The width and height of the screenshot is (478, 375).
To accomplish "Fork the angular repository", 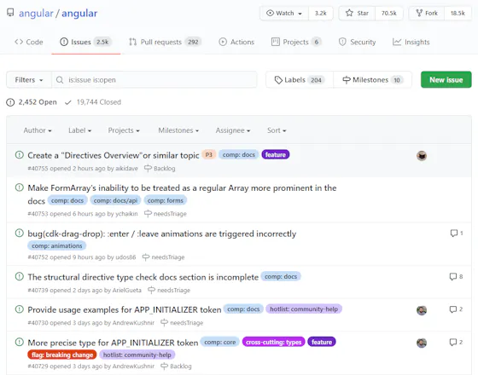I will [427, 13].
